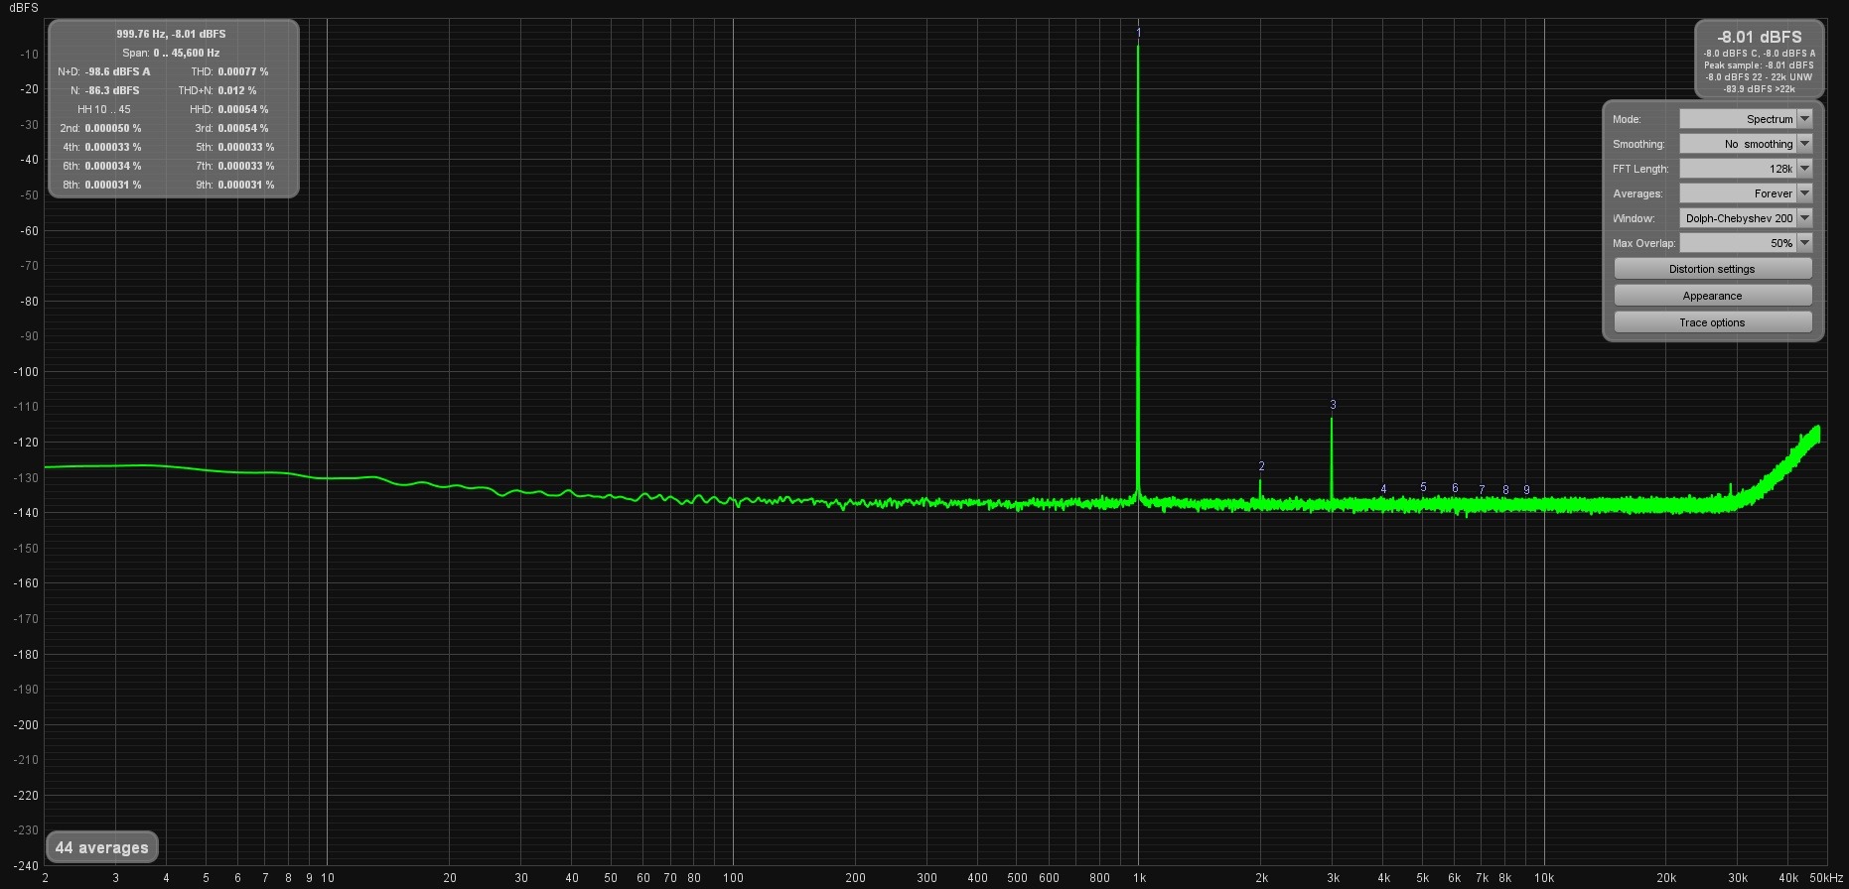
Task: Click the Trace options button
Action: click(1712, 322)
